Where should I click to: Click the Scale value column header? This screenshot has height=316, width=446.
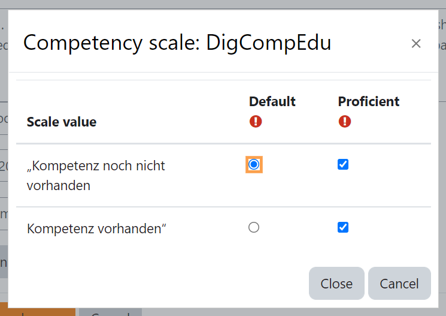point(62,122)
